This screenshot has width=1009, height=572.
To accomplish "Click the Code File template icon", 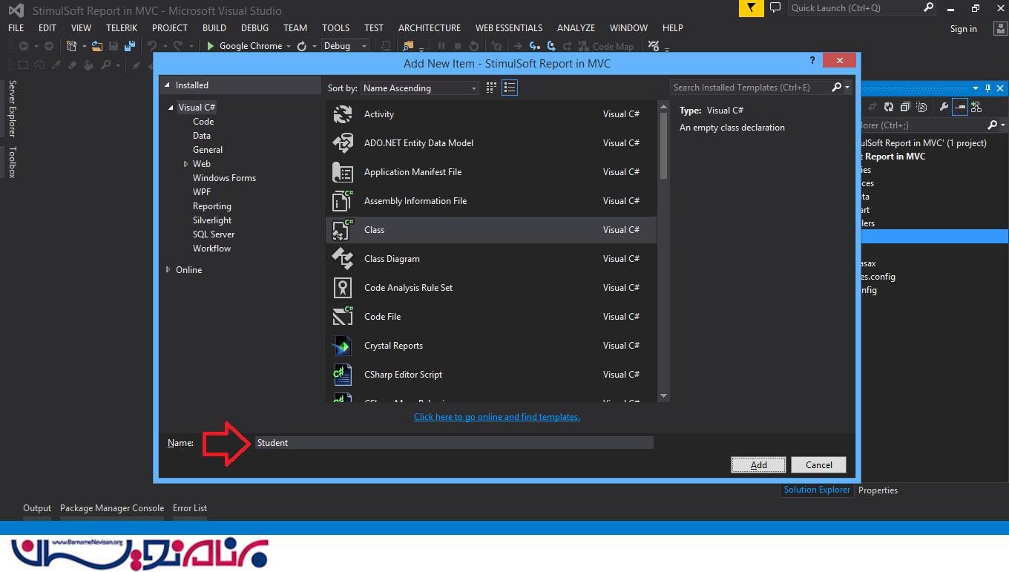I will 342,317.
